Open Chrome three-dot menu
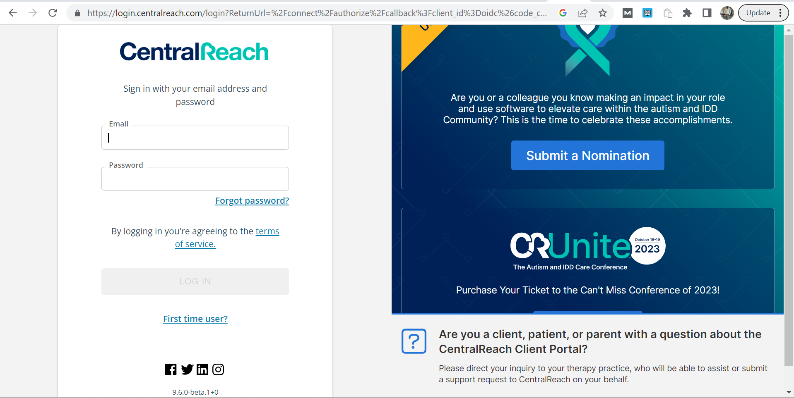Viewport: 794px width, 398px height. 780,13
